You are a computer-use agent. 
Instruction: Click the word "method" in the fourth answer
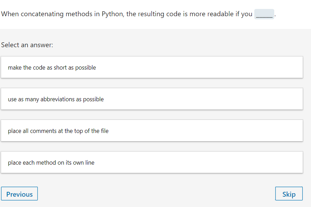point(46,163)
